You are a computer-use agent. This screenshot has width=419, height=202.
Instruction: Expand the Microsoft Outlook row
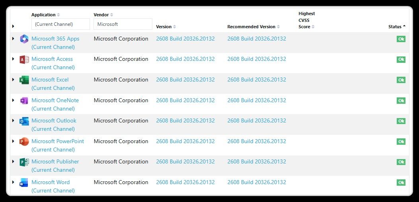[x=13, y=120]
